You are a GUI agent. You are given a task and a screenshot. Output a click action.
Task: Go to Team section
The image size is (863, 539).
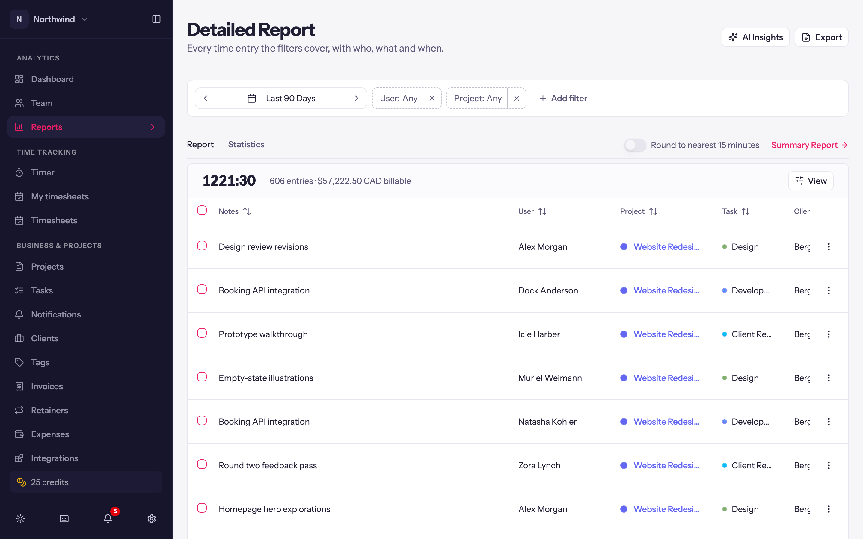pyautogui.click(x=86, y=103)
